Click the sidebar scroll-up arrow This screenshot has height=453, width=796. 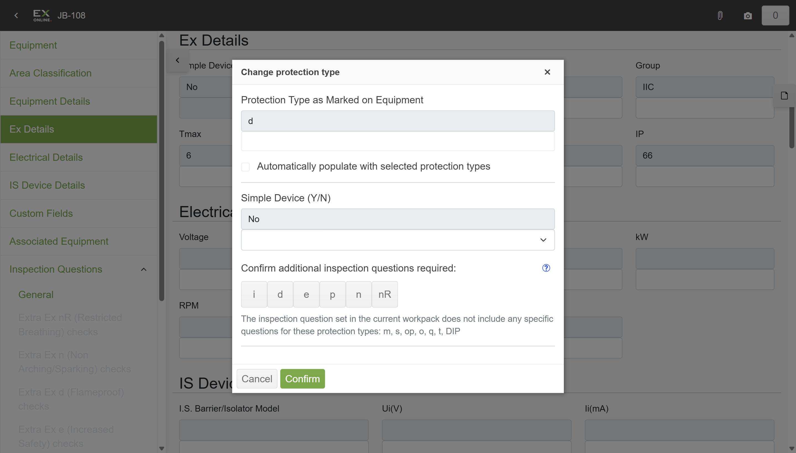coord(162,35)
